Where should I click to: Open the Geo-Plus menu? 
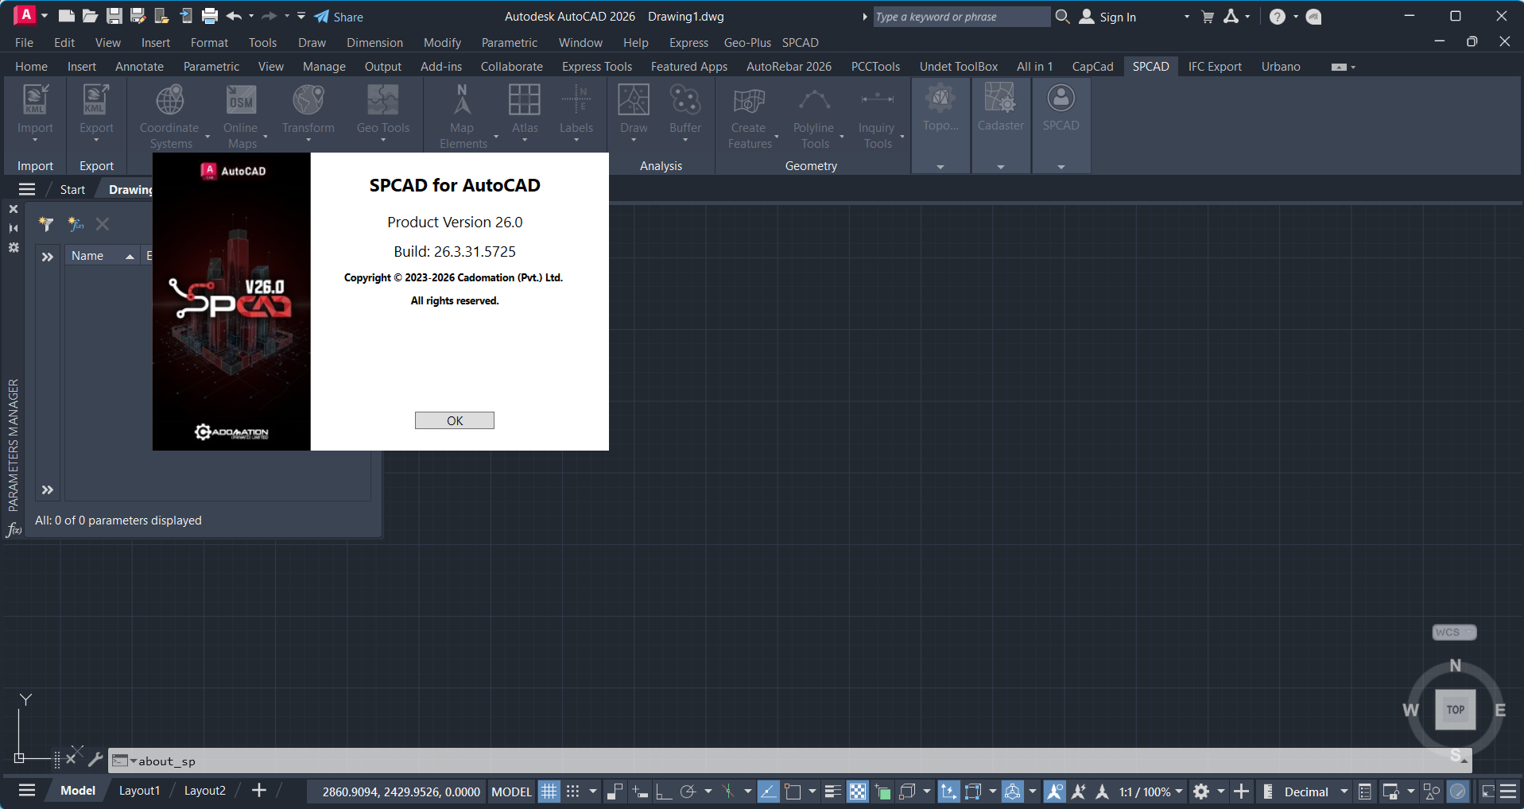747,43
